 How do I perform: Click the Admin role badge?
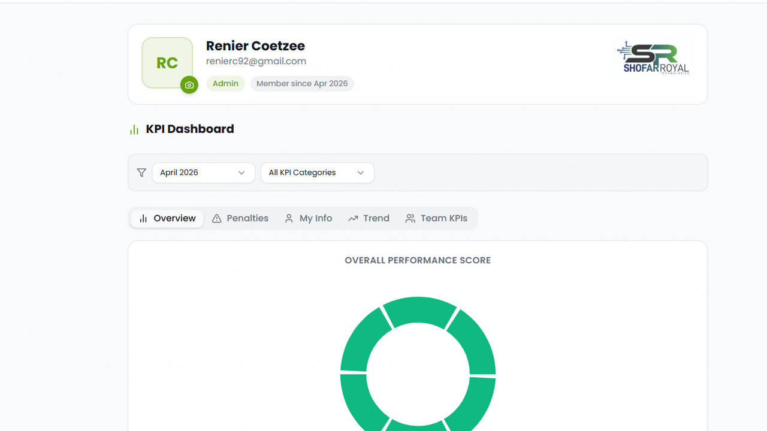tap(225, 84)
